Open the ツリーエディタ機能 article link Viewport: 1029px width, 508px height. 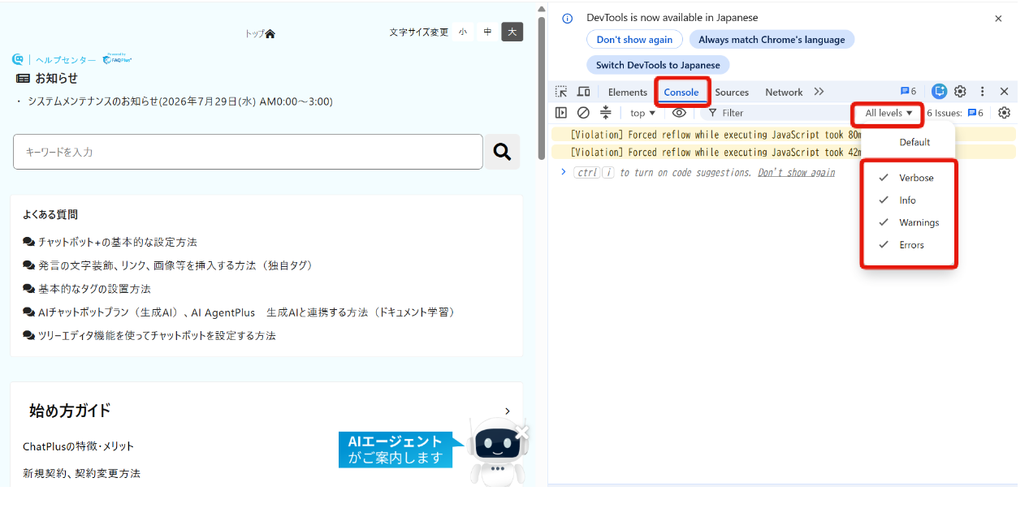point(157,335)
